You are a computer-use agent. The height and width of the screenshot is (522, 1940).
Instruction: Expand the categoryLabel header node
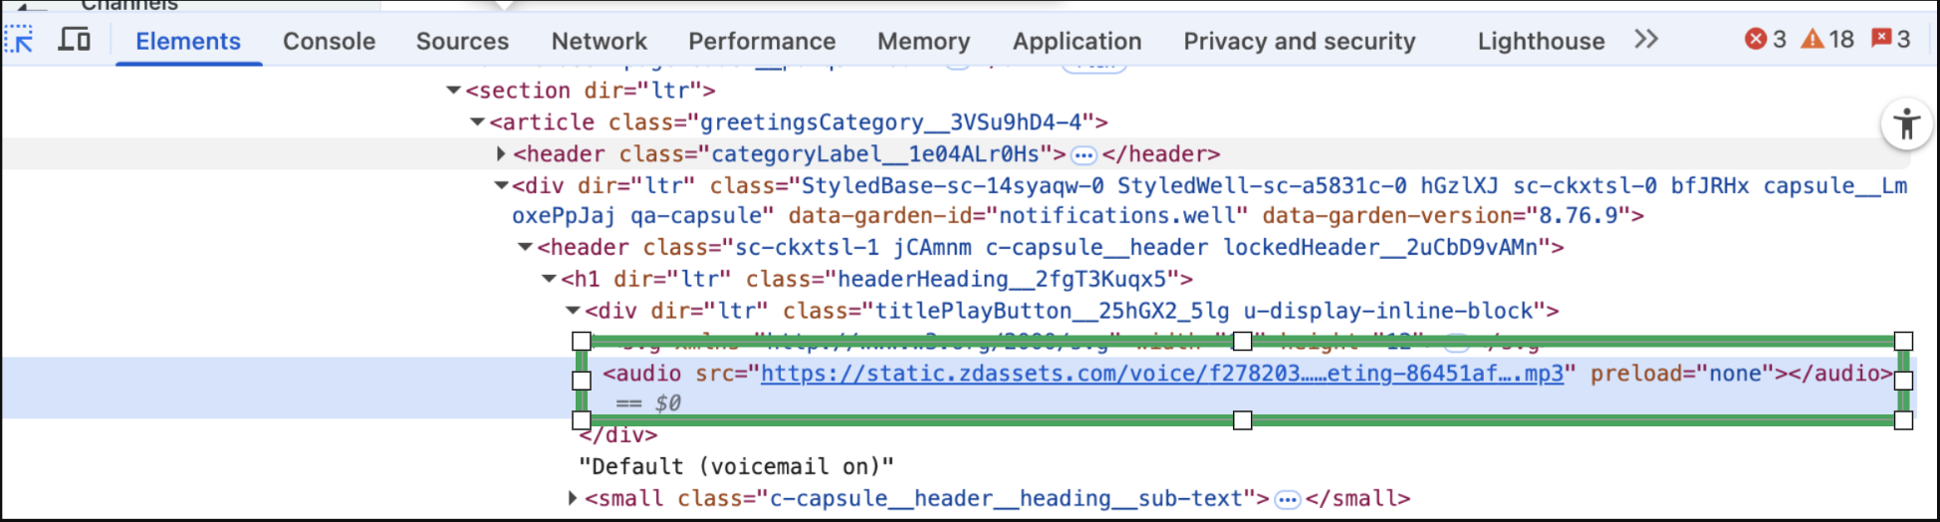pyautogui.click(x=501, y=154)
